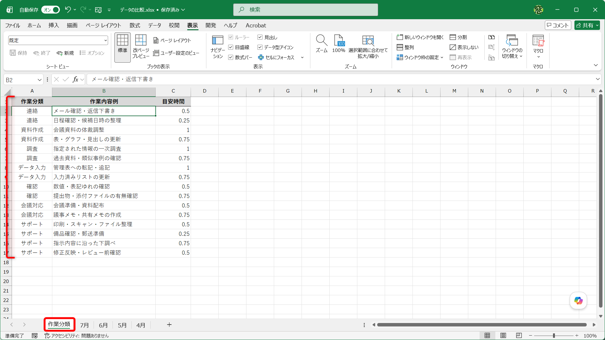The image size is (605, 340).
Task: Switch to the 5月 sheet tab
Action: [x=122, y=325]
